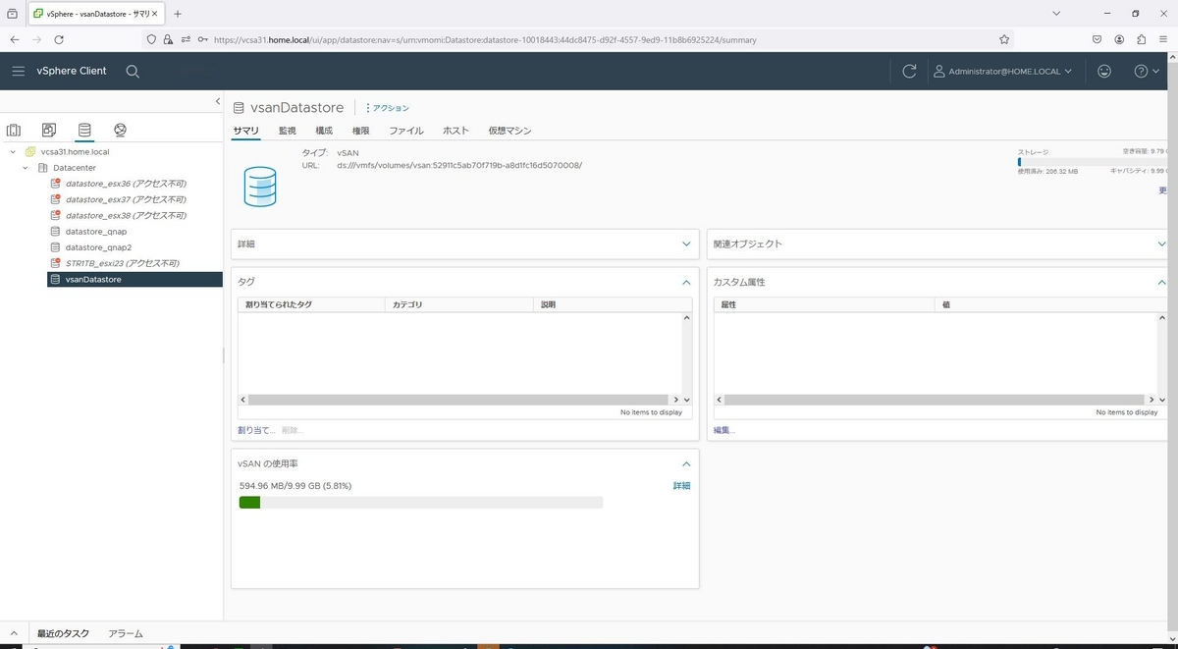Open the アクション actions menu
The width and height of the screenshot is (1178, 649).
388,108
